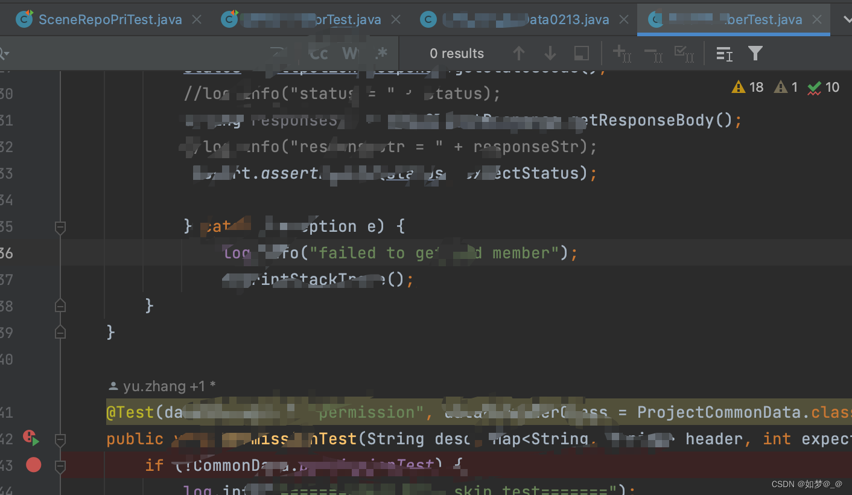852x495 pixels.
Task: Open the search filter funnel options
Action: coord(755,54)
